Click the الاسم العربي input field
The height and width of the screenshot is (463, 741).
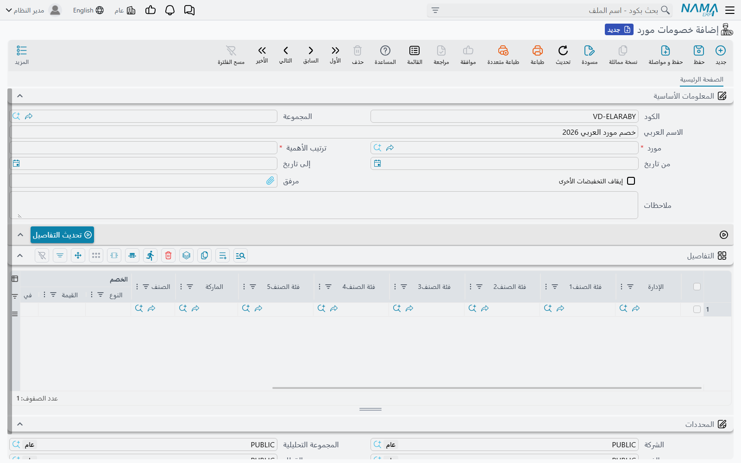point(324,132)
